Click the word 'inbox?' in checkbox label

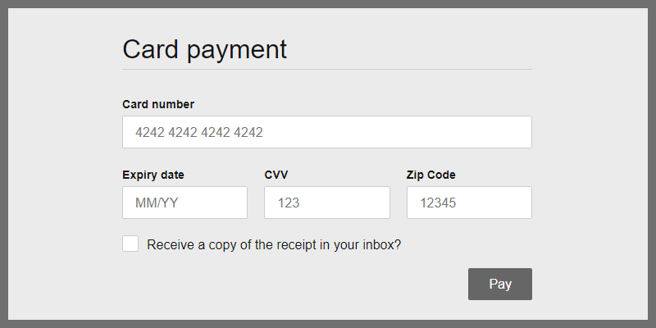click(380, 244)
